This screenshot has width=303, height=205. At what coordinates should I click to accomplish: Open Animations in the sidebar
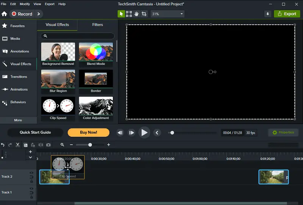(18, 89)
